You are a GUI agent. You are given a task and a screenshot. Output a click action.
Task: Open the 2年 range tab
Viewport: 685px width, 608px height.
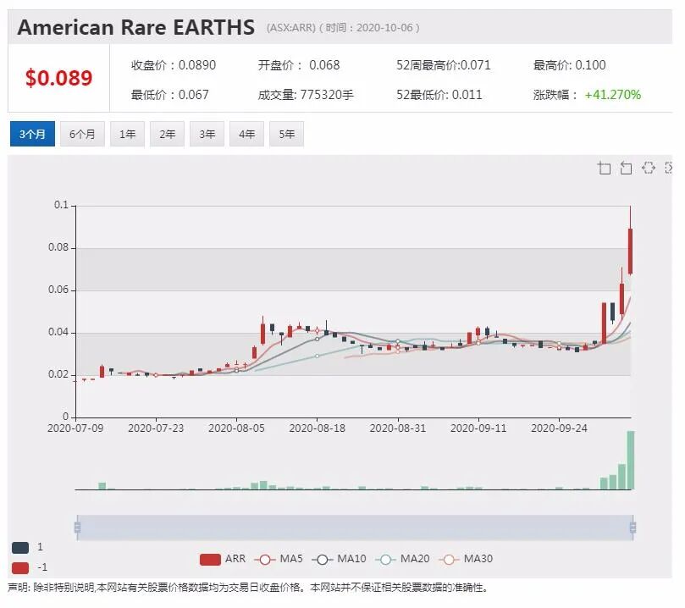(167, 134)
